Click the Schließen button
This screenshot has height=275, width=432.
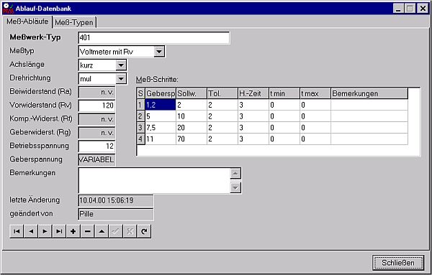(398, 263)
